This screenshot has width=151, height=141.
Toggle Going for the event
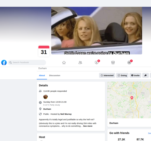(x=122, y=75)
